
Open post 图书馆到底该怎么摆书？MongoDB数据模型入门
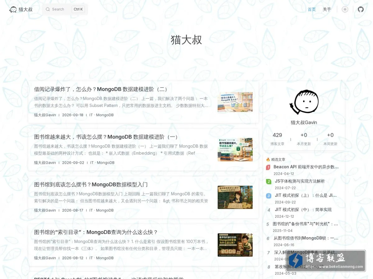coord(91,185)
